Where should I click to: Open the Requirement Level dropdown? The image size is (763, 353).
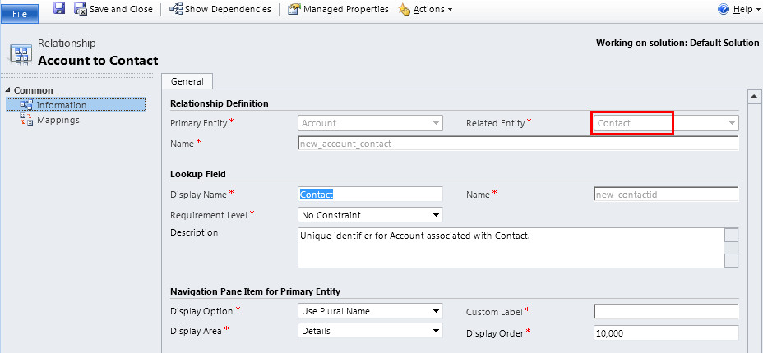(370, 214)
